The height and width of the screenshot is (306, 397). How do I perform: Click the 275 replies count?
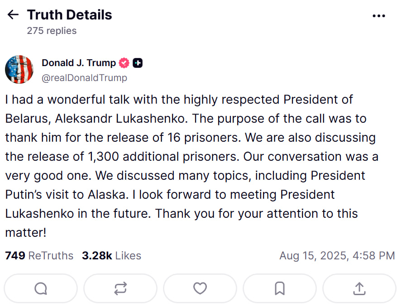click(x=52, y=31)
